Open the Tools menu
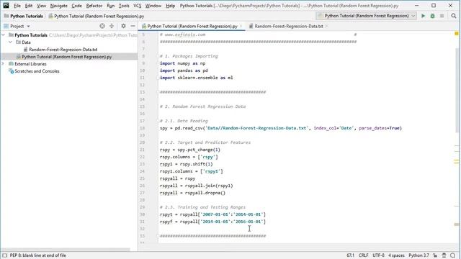461x259 pixels. coord(124,6)
